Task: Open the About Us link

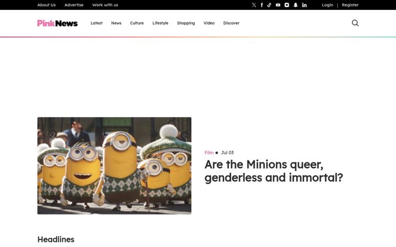Action: [46, 5]
